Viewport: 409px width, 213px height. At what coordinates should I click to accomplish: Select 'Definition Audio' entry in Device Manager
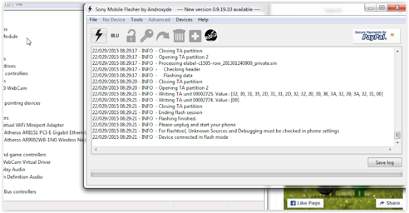[x=23, y=177]
